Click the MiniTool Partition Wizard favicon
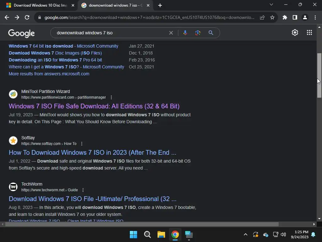 coord(13,94)
